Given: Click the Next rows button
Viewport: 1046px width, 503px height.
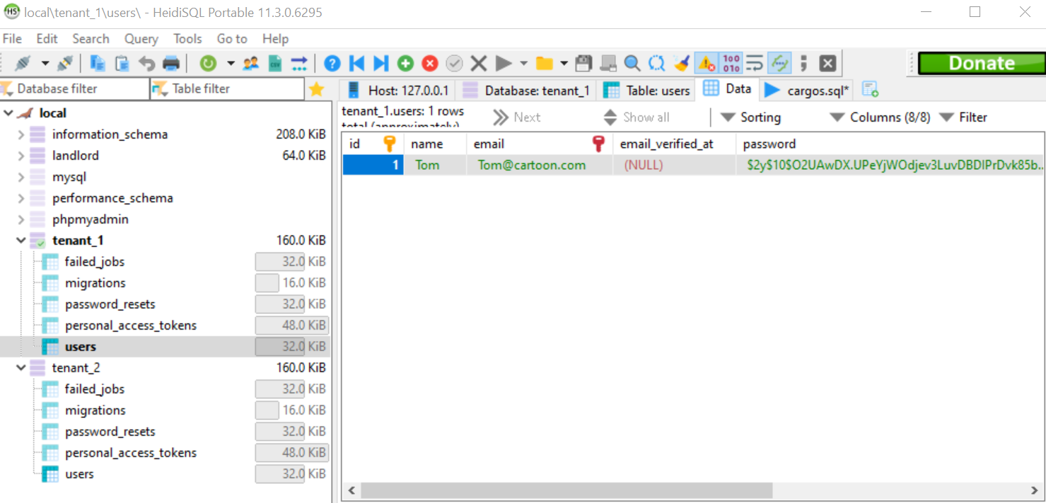Looking at the screenshot, I should point(517,117).
